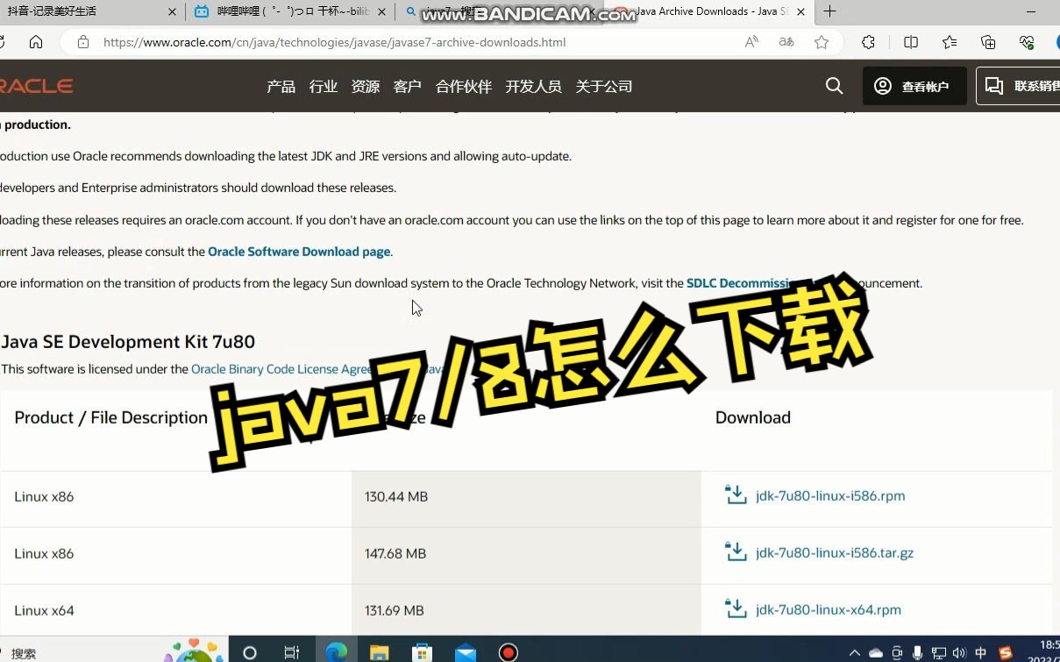
Task: Open Task View on taskbar
Action: click(292, 652)
